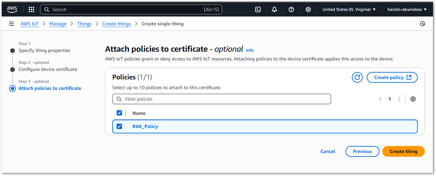The height and width of the screenshot is (176, 436).
Task: Open the CloudShell terminal icon
Action: click(x=258, y=9)
